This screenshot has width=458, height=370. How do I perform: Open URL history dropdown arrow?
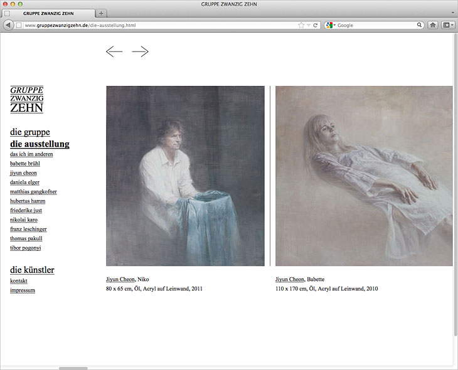click(309, 26)
